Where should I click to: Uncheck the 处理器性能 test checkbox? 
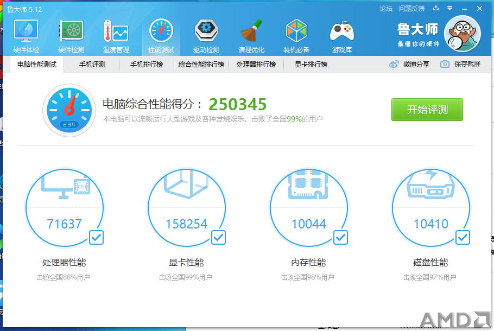click(x=96, y=237)
